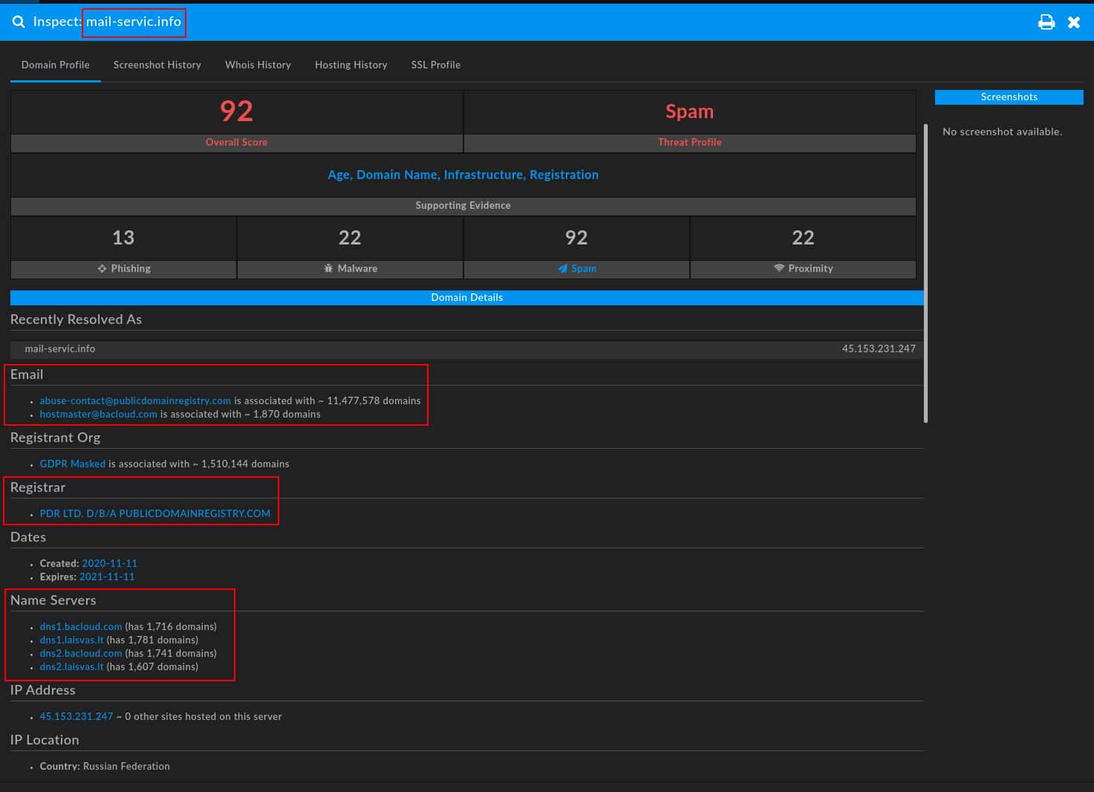Select the Domain Profile tab
Viewport: 1094px width, 792px height.
point(55,65)
